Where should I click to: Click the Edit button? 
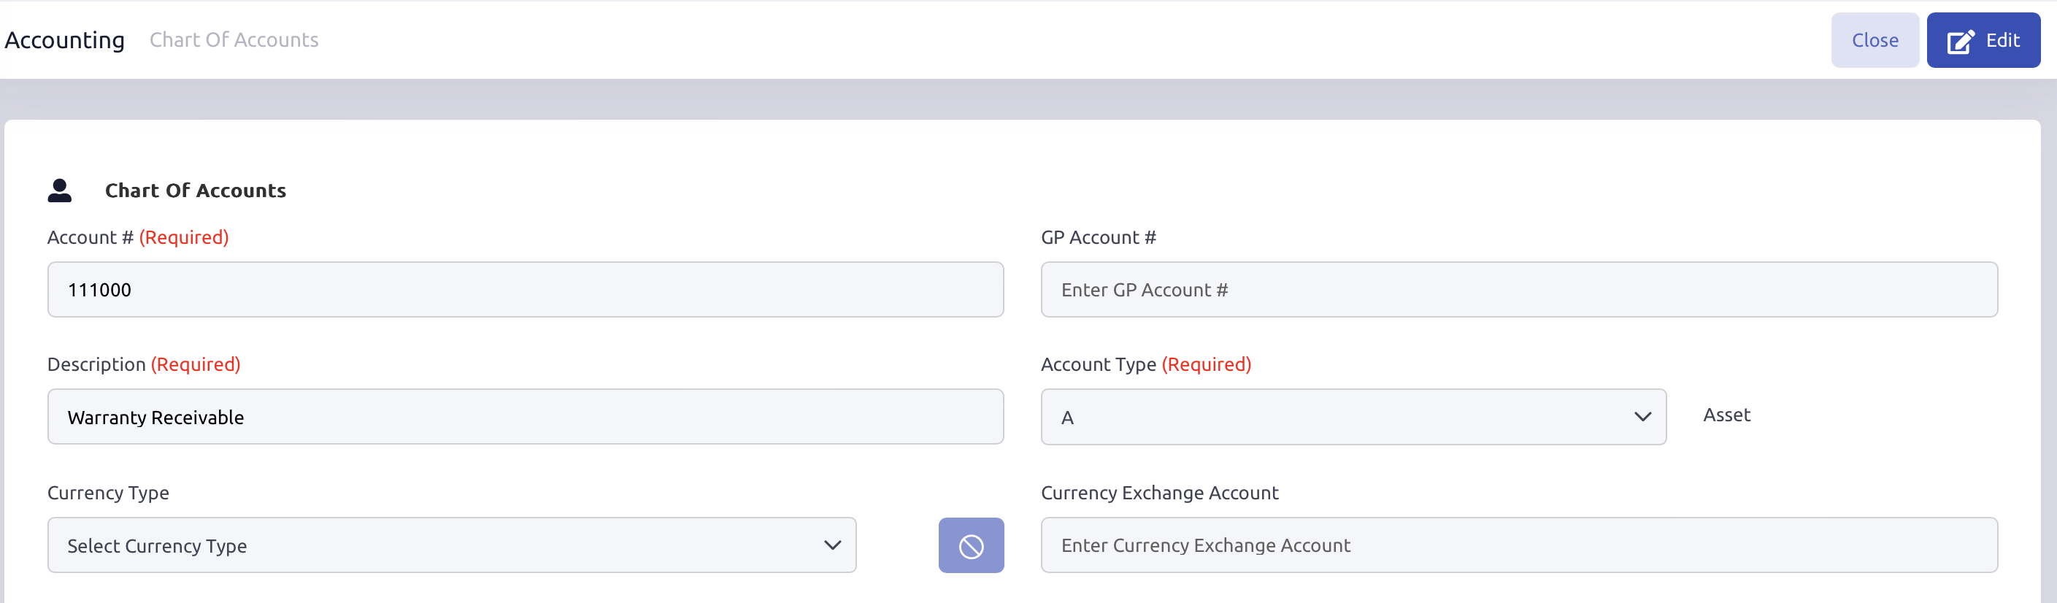click(1983, 40)
